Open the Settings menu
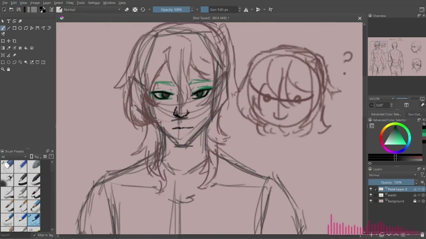This screenshot has width=426, height=239. point(94,3)
